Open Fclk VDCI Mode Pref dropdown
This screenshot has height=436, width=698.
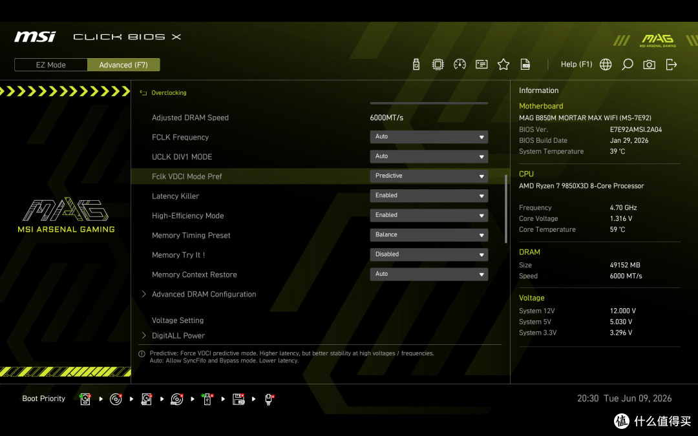[428, 176]
